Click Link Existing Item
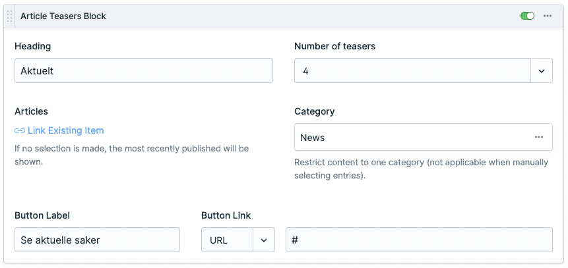The height and width of the screenshot is (268, 568). (x=65, y=131)
